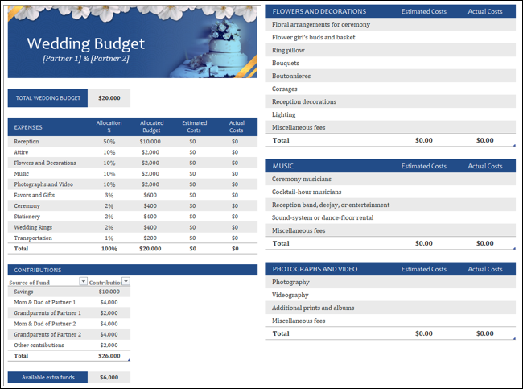This screenshot has height=389, width=523.
Task: Click the Wedding Budget title text
Action: click(x=86, y=43)
